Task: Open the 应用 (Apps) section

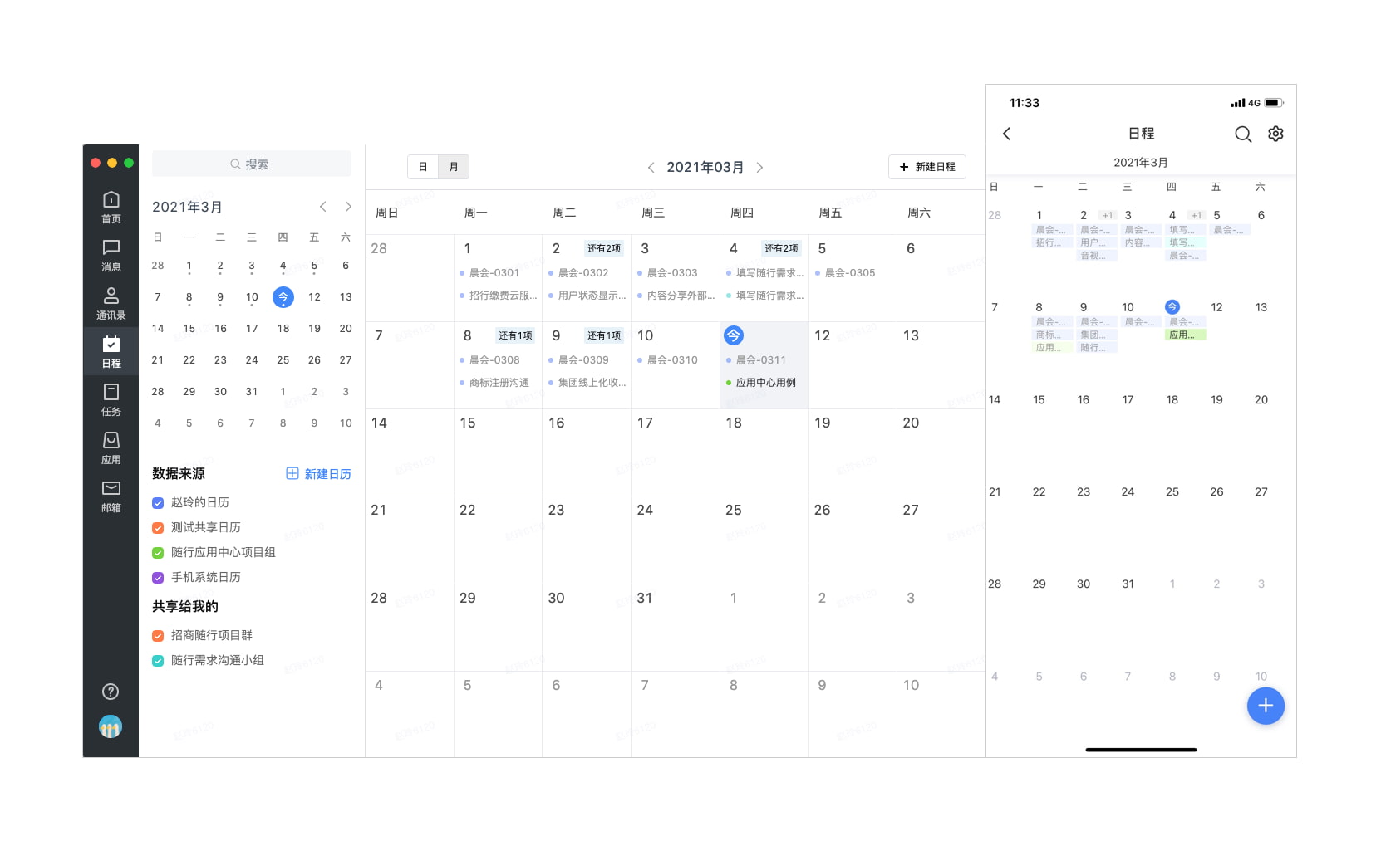Action: [x=111, y=446]
